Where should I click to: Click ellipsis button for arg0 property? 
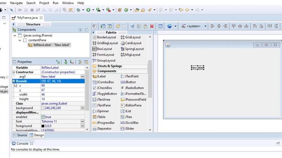point(82,76)
